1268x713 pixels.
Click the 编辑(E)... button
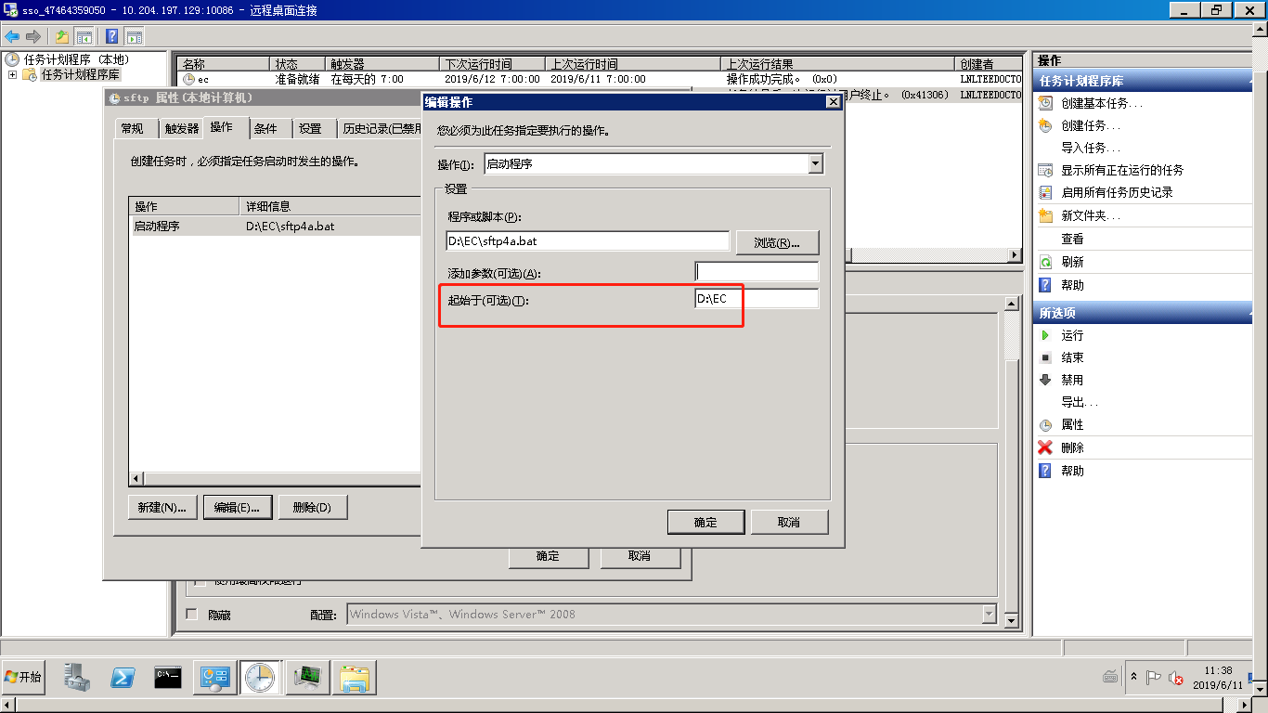click(x=238, y=507)
